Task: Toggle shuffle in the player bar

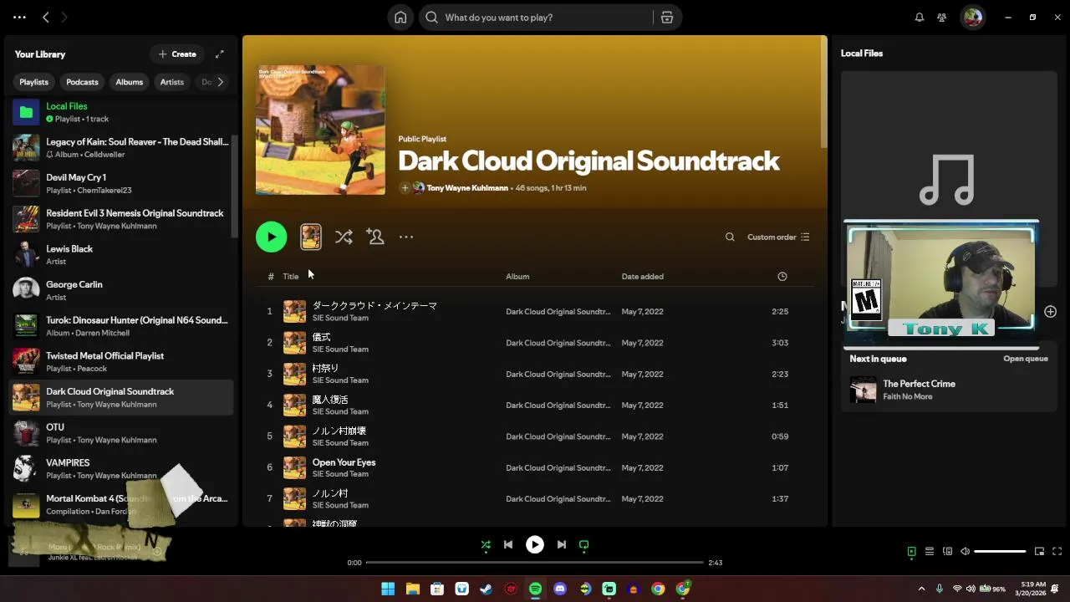Action: [486, 545]
